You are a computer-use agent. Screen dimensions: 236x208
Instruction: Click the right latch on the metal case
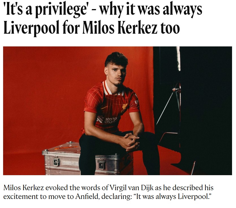tap(101, 164)
